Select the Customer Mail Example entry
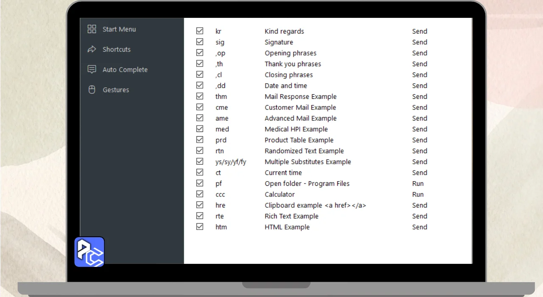543x297 pixels. tap(300, 108)
